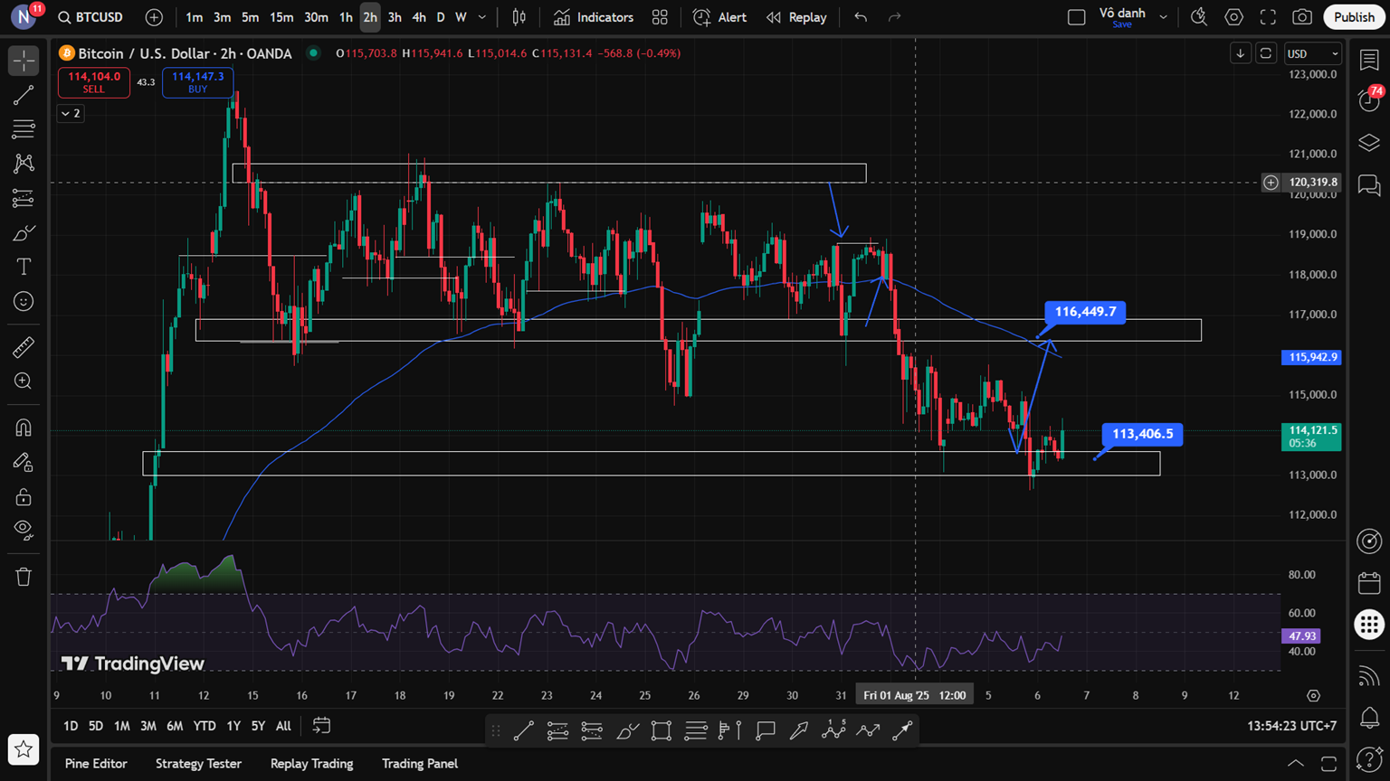The image size is (1390, 781).
Task: Open the emoji icons tool
Action: coord(24,301)
